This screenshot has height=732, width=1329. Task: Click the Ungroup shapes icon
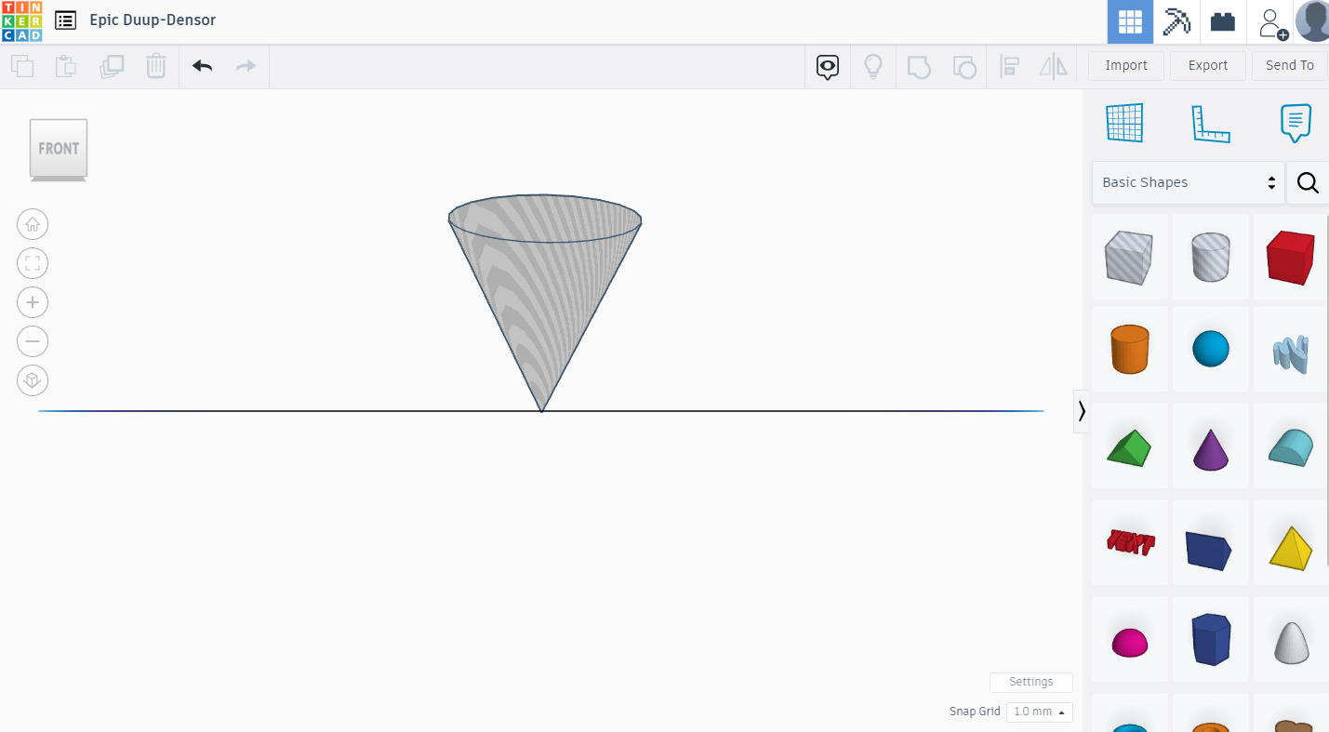point(964,67)
